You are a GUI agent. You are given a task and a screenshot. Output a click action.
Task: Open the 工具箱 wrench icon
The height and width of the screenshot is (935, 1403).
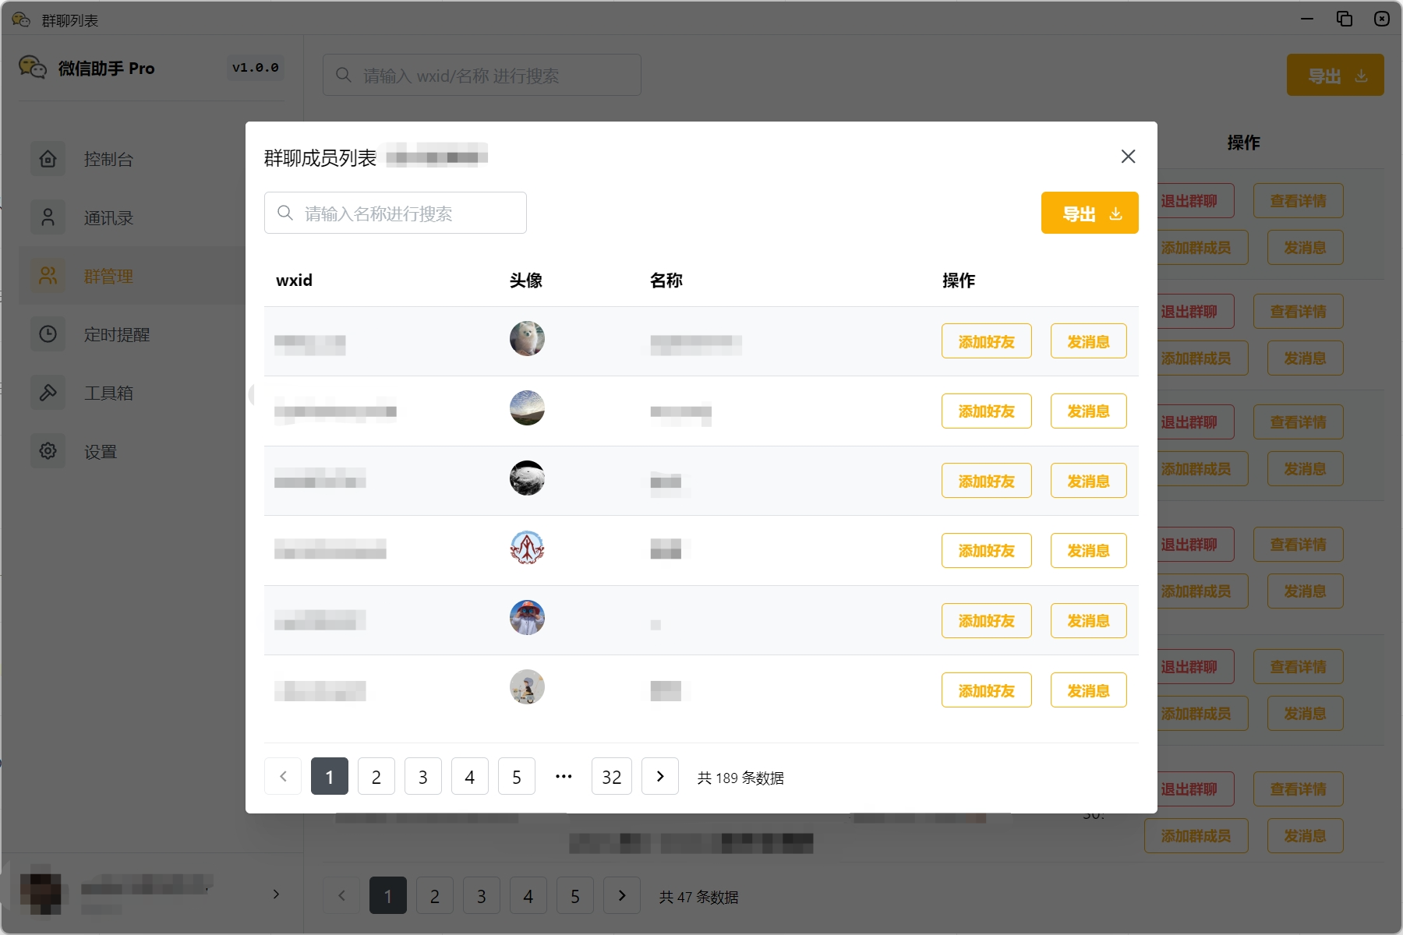click(48, 393)
